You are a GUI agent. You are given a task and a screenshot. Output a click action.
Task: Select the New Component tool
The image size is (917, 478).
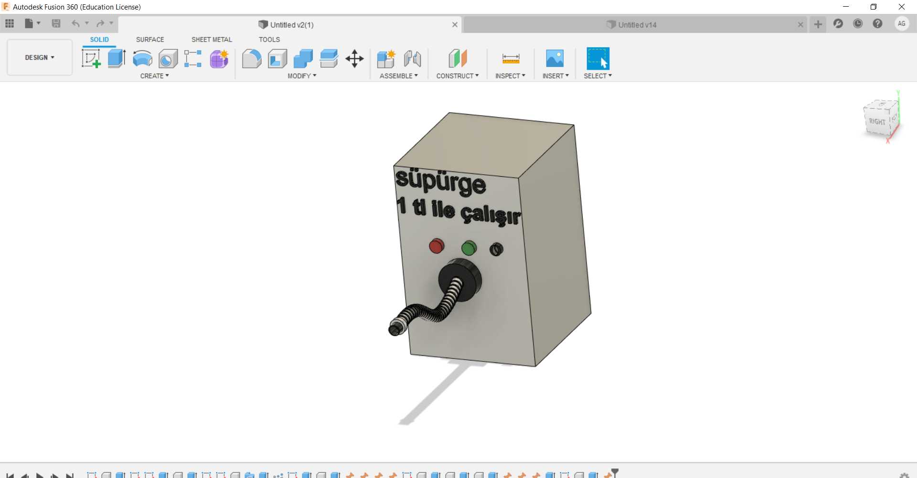pos(386,59)
